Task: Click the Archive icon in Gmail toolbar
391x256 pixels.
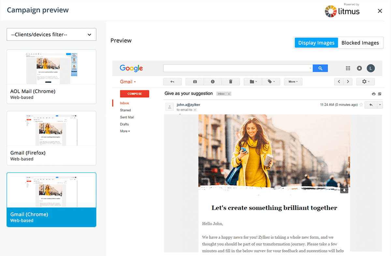Action: coord(195,82)
